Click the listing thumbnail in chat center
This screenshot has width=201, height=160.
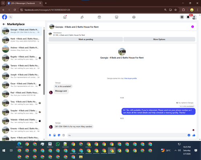coord(122,52)
